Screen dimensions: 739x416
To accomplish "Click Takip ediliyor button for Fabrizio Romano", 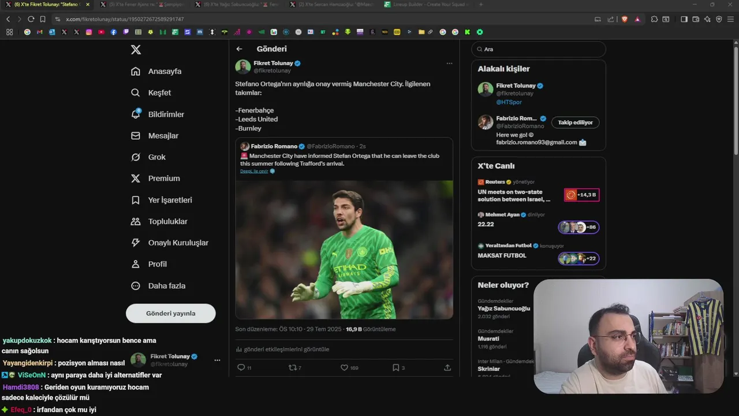I will coord(575,122).
